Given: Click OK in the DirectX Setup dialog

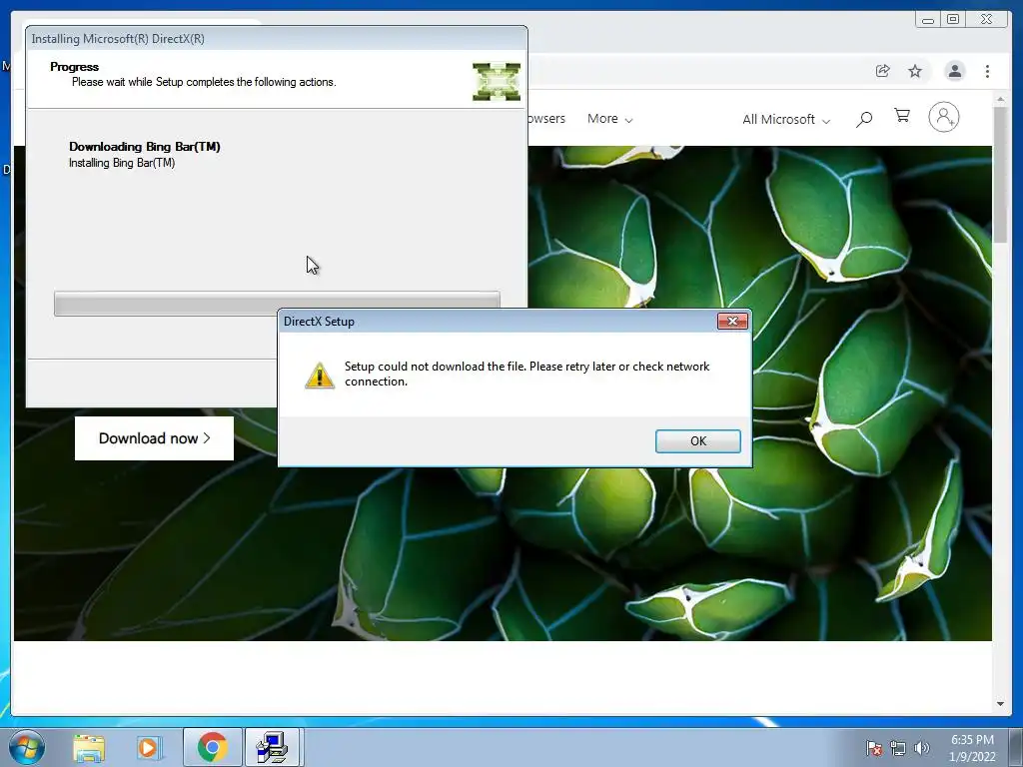Looking at the screenshot, I should pos(697,440).
